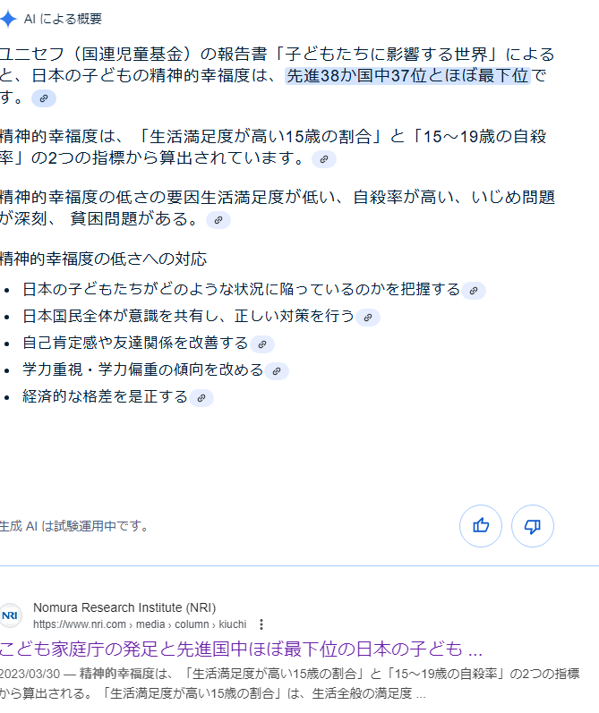Image resolution: width=599 pixels, height=713 pixels.
Task: Click the AI による概要 heading label
Action: point(63,19)
